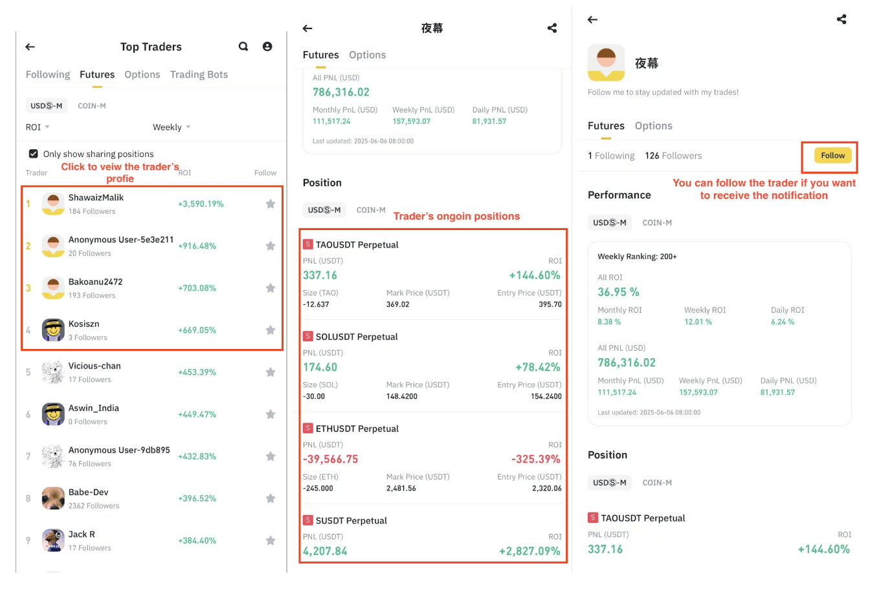The image size is (879, 592).
Task: Select COIN-M filter on Top Traders list
Action: pos(91,105)
